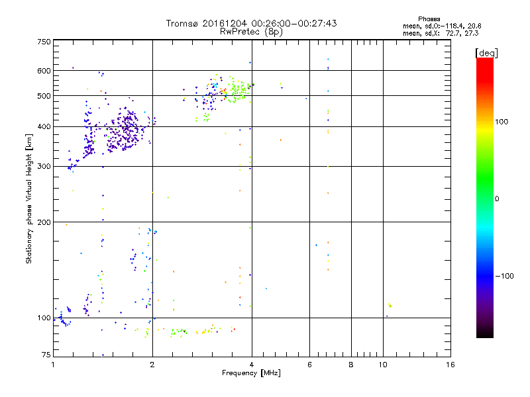This screenshot has height=397, width=530.
Task: Click the x-axis tick label '1'
Action: click(x=53, y=365)
